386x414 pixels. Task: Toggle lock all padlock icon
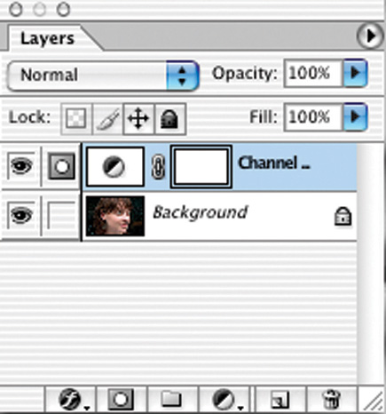coord(169,119)
